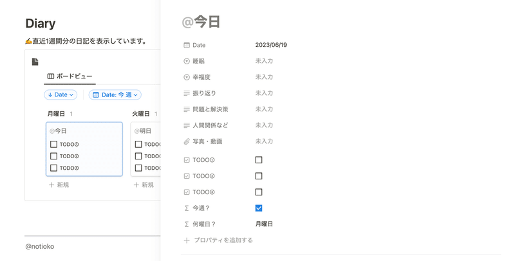Viewport: 515px width, 261px height.
Task: Check the first TODO in @明日 card
Action: click(138, 144)
